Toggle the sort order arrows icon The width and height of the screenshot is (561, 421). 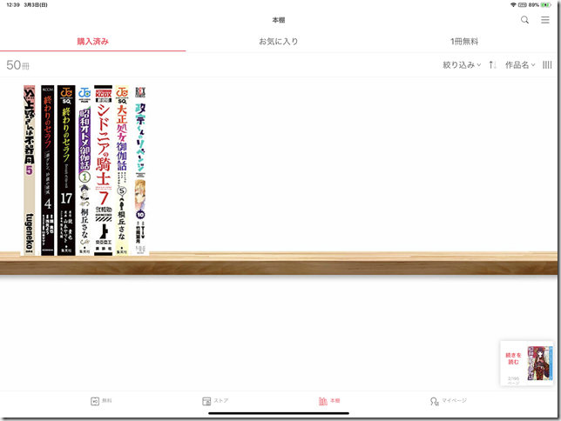pos(493,64)
